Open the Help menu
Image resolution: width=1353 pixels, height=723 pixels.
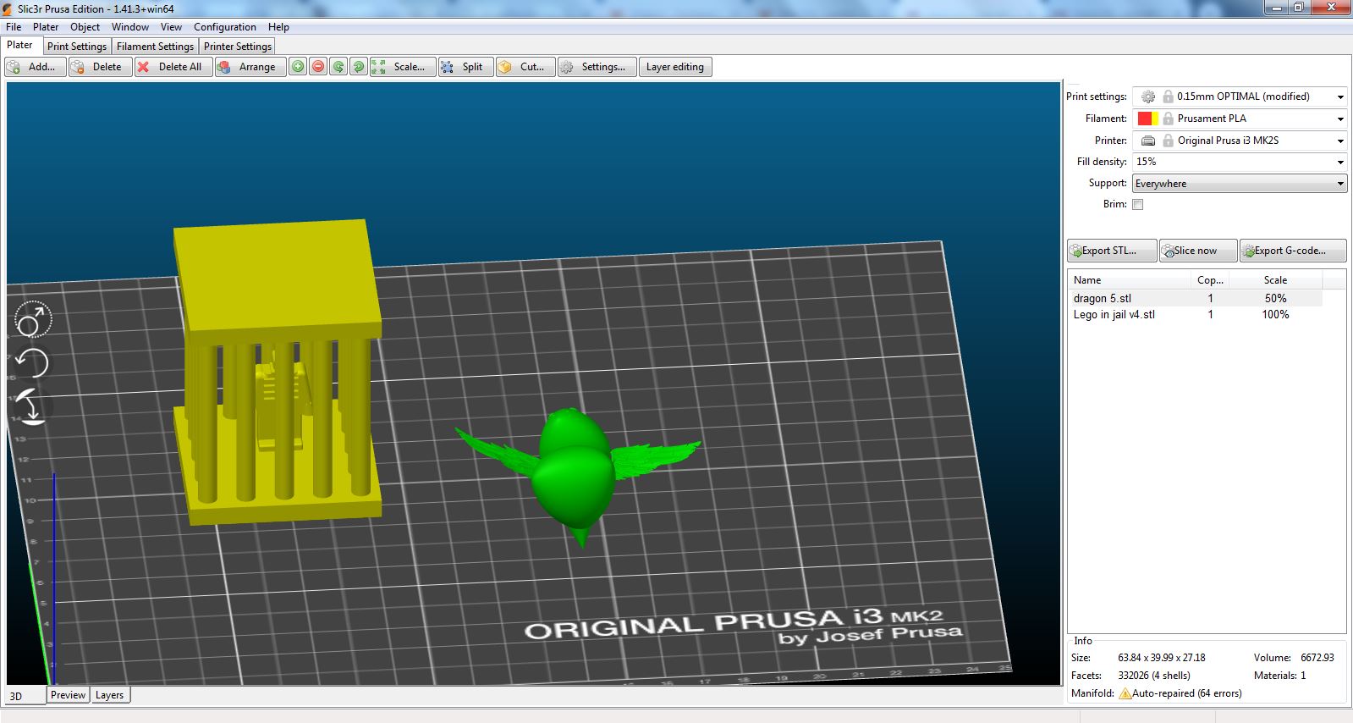[x=278, y=27]
